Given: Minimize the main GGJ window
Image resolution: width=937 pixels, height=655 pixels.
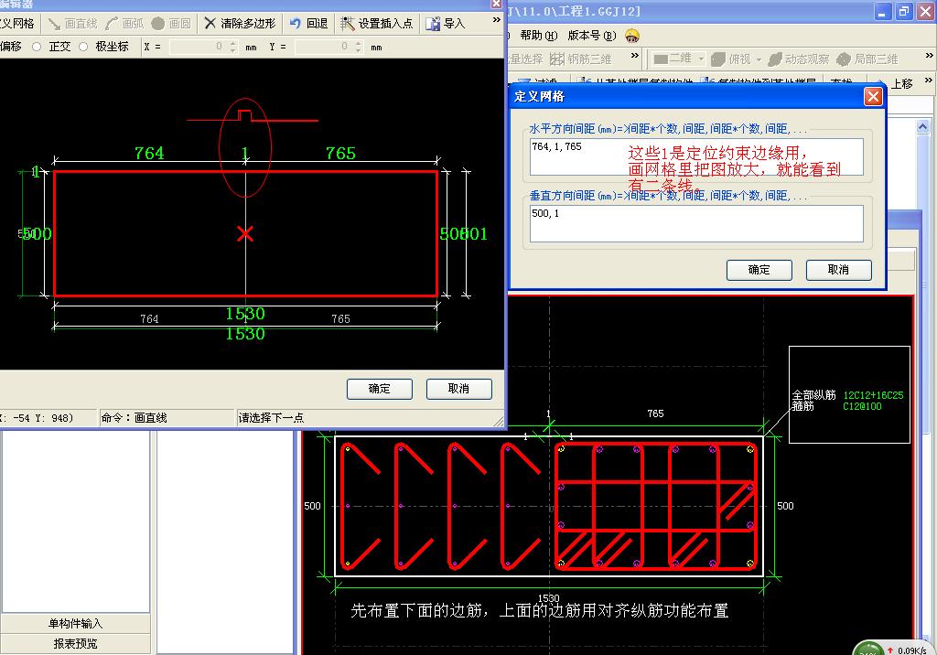Looking at the screenshot, I should 883,11.
